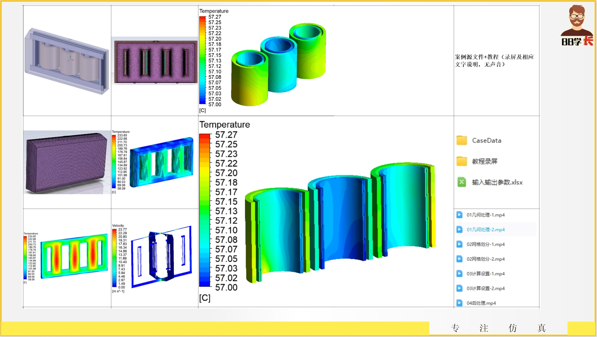This screenshot has width=597, height=337.
Task: Open the 03计算设置-2.mp4 file name
Action: click(x=486, y=288)
